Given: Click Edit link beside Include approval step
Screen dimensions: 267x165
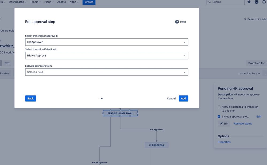Looking at the screenshot, I should point(259,116).
